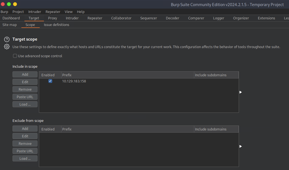Click Add in the Include in scope section

[25, 75]
